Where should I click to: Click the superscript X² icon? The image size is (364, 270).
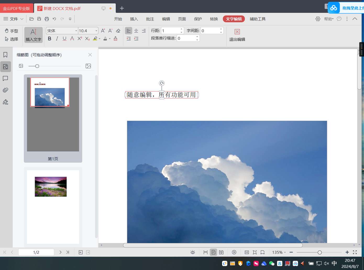pyautogui.click(x=80, y=38)
